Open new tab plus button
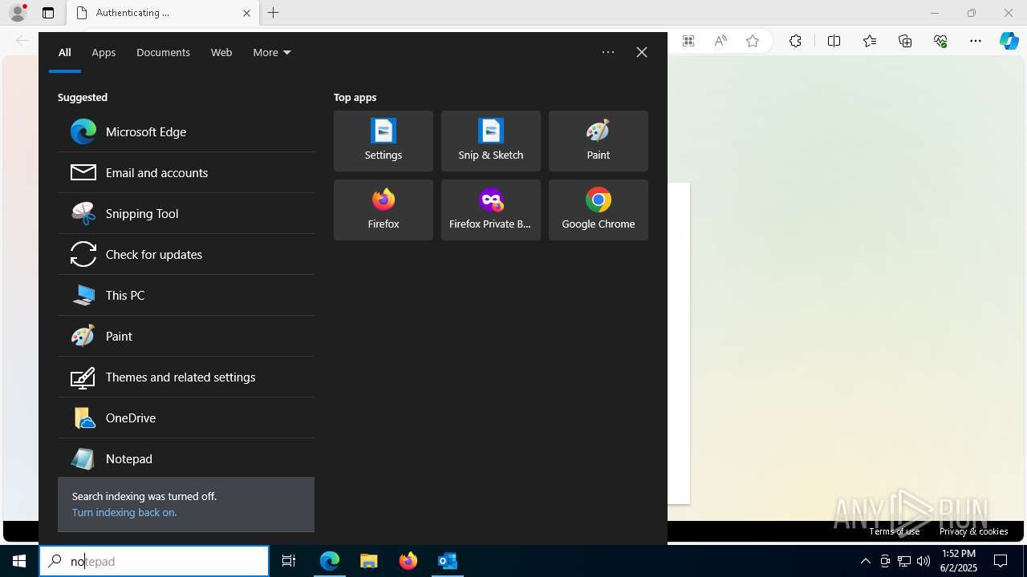Image resolution: width=1027 pixels, height=577 pixels. (274, 13)
